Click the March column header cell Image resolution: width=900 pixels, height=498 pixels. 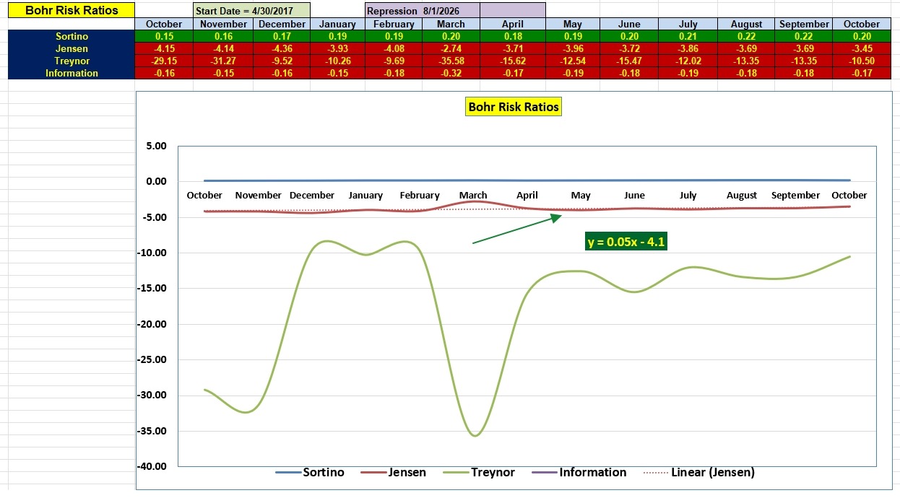point(451,24)
